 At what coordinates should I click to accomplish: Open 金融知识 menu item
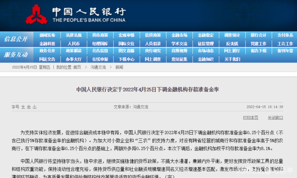click(x=206, y=59)
